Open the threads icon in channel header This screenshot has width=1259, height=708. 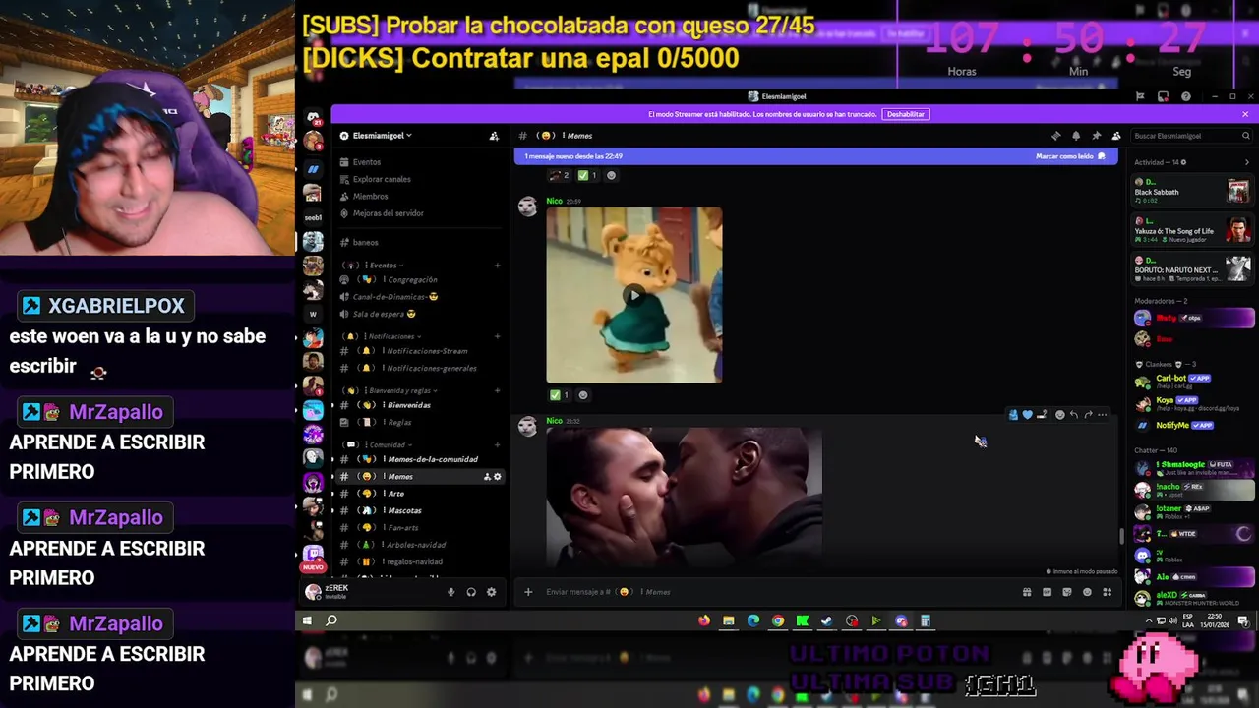[x=1055, y=136]
